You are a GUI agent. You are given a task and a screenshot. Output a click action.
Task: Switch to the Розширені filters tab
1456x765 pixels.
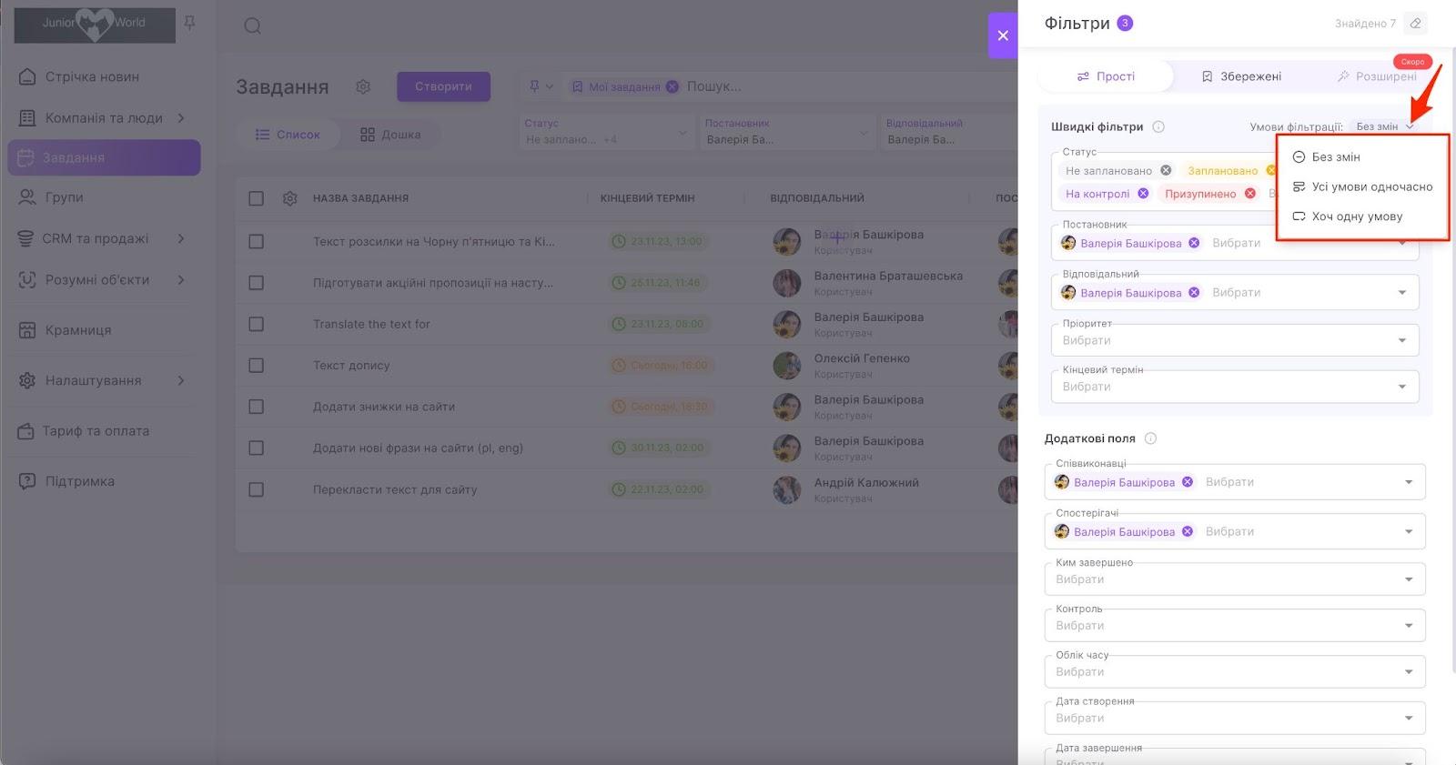1377,76
